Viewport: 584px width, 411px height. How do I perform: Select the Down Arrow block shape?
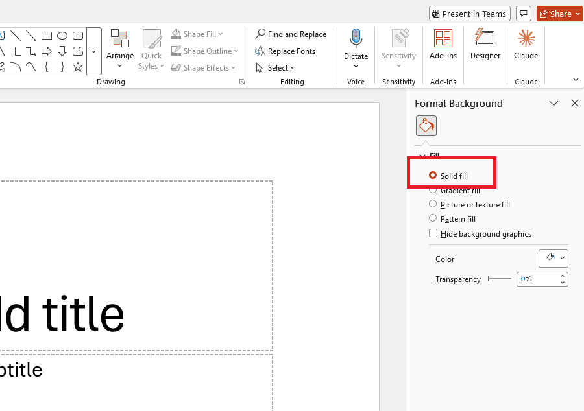tap(62, 51)
